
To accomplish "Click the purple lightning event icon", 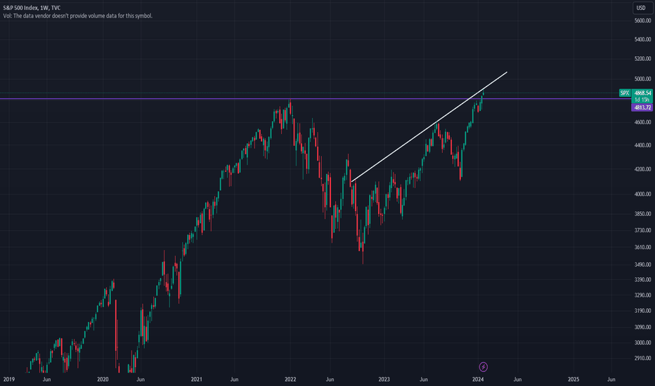I will point(483,367).
